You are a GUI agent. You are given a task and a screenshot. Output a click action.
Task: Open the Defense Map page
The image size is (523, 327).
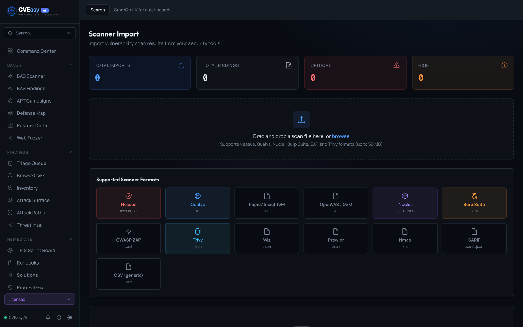tap(40, 113)
